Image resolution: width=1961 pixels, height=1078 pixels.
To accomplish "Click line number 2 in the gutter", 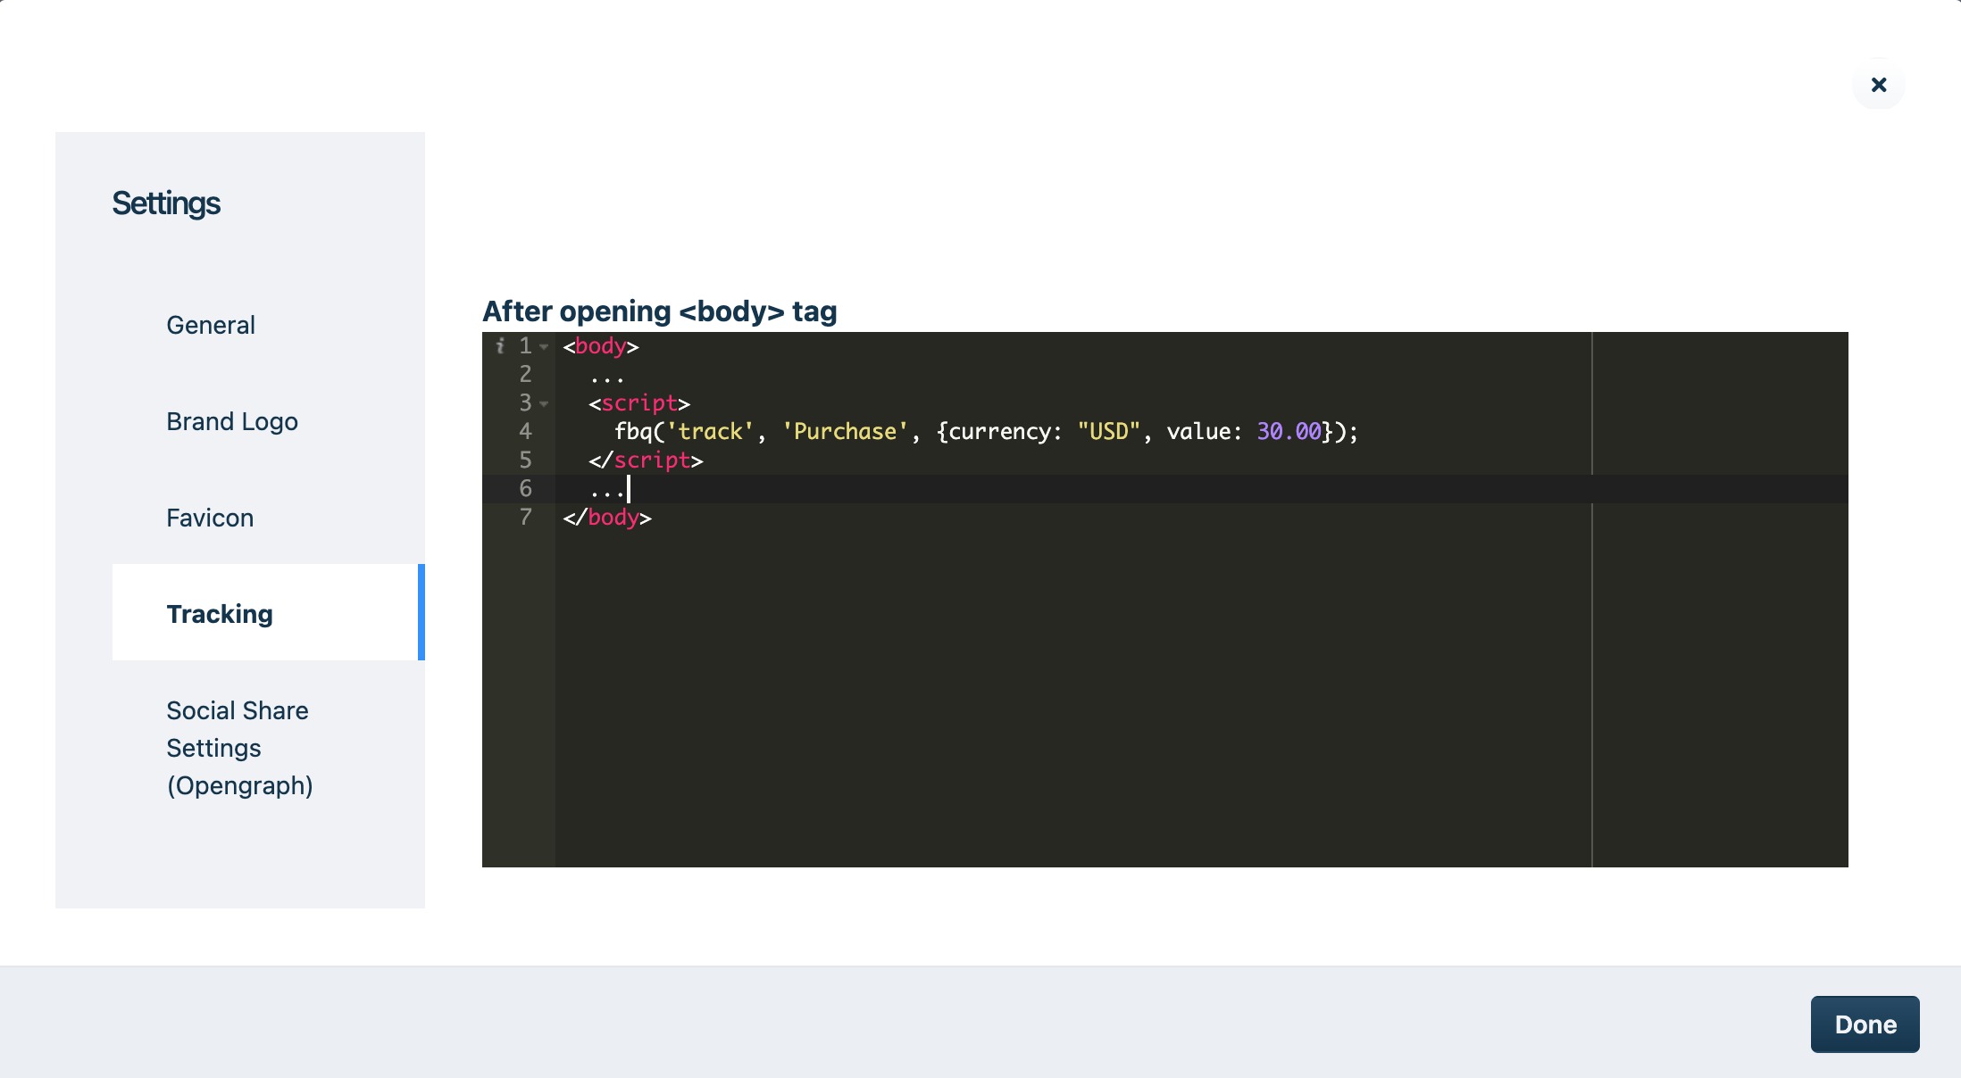I will (x=525, y=375).
